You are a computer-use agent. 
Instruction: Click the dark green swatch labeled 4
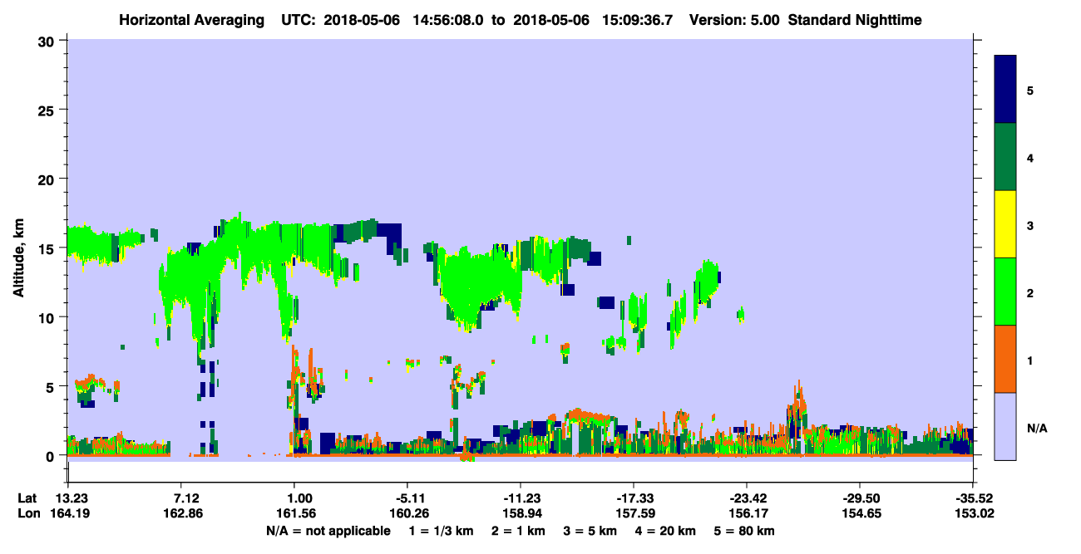coord(1005,157)
